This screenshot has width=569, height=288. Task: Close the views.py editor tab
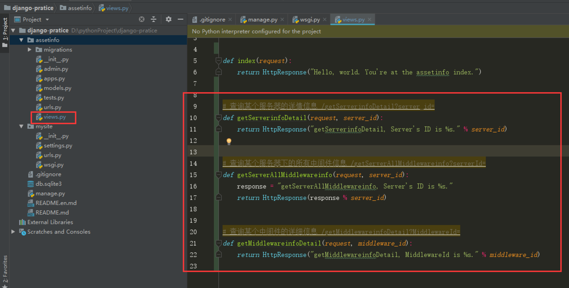click(369, 20)
